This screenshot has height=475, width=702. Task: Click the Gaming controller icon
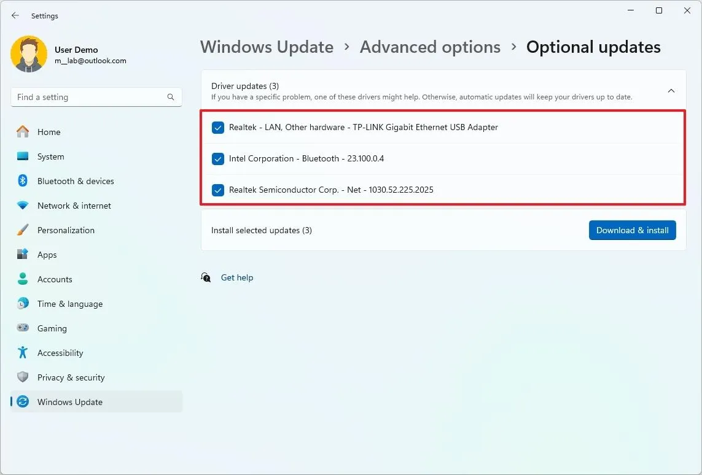23,328
